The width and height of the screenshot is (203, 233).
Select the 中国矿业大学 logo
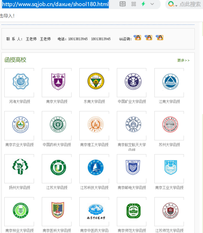132,82
